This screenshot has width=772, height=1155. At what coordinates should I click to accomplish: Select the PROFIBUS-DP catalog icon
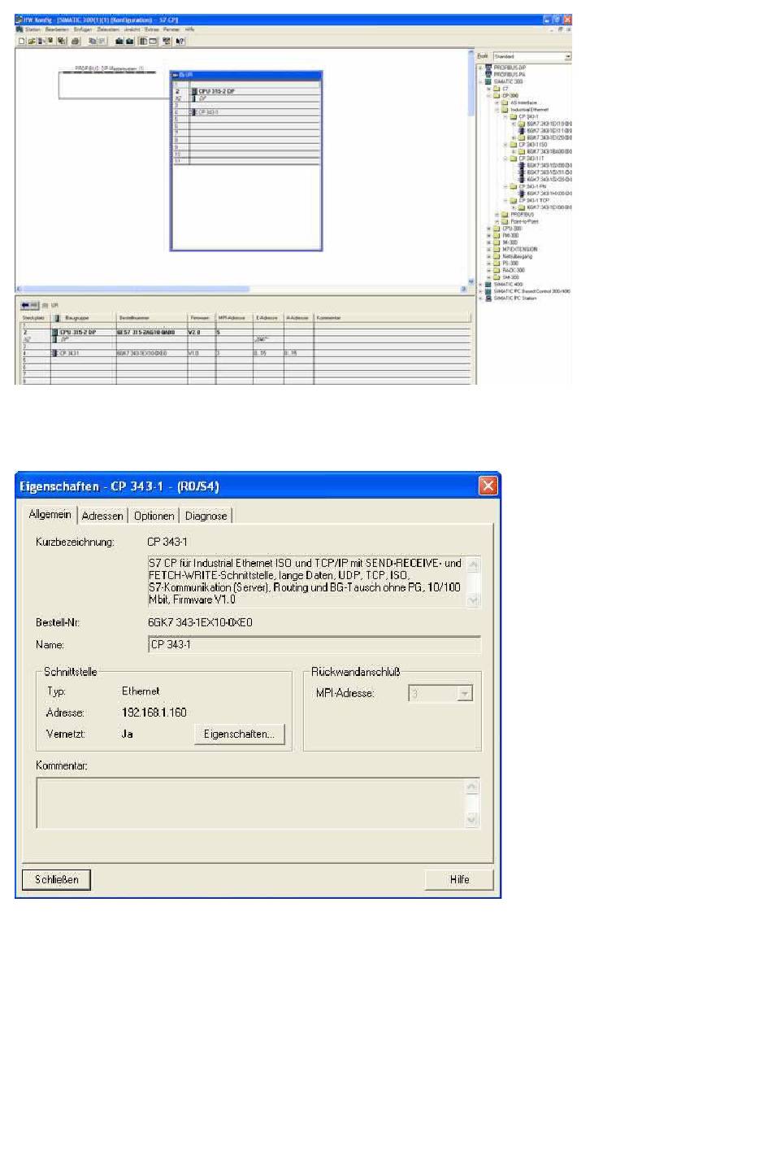tap(489, 68)
